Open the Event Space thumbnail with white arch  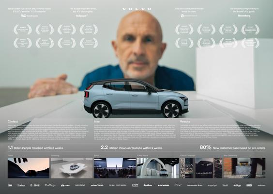[158, 168]
